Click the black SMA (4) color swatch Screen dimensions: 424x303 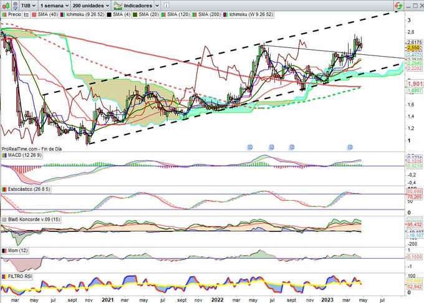pos(109,14)
